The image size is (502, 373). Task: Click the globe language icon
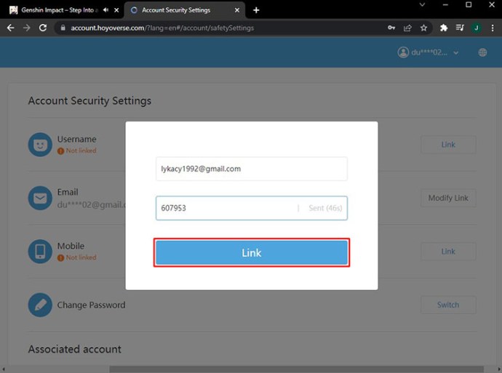pyautogui.click(x=482, y=52)
